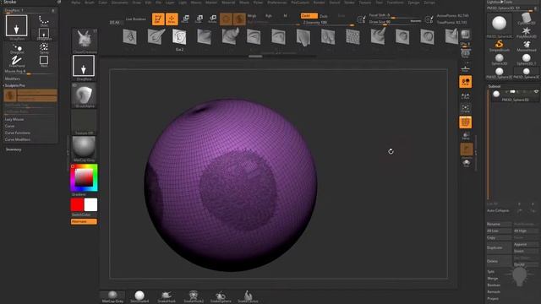This screenshot has width=541, height=304.
Task: Expand the Curve Modifiers section
Action: 17,139
